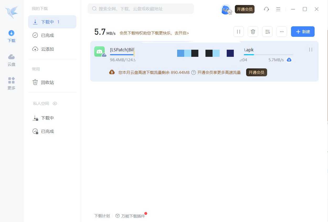Open the 云盘 cloud drive sidebar icon

(x=11, y=60)
